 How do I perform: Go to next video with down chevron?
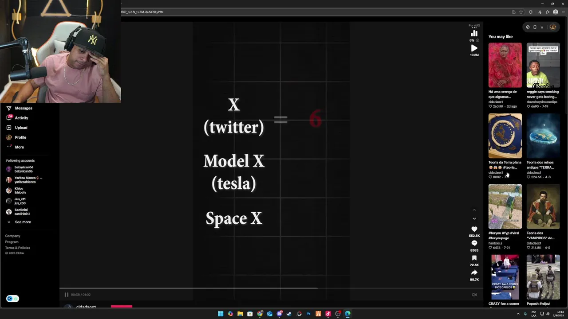474,218
